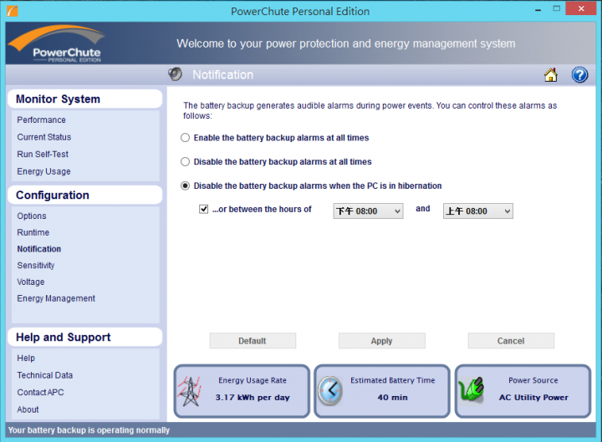Click the Power Source panel
Image resolution: width=602 pixels, height=442 pixels.
tap(523, 391)
